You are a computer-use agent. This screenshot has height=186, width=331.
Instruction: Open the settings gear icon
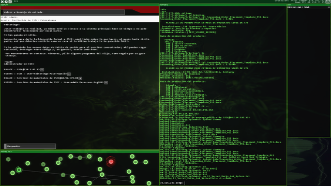(x=6, y=2)
